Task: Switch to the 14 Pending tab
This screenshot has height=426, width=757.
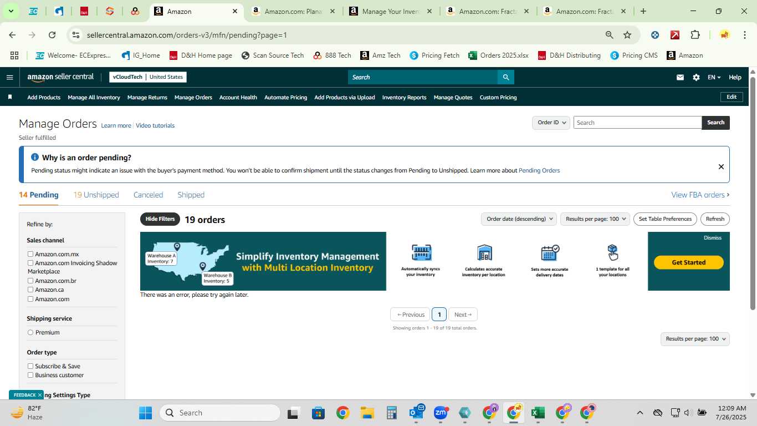Action: (x=39, y=195)
